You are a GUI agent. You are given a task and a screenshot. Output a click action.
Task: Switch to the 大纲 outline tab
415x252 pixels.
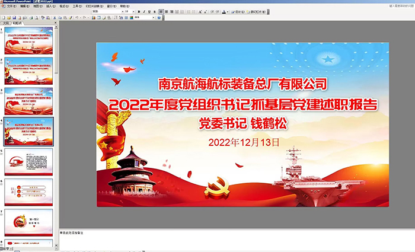tap(7, 23)
